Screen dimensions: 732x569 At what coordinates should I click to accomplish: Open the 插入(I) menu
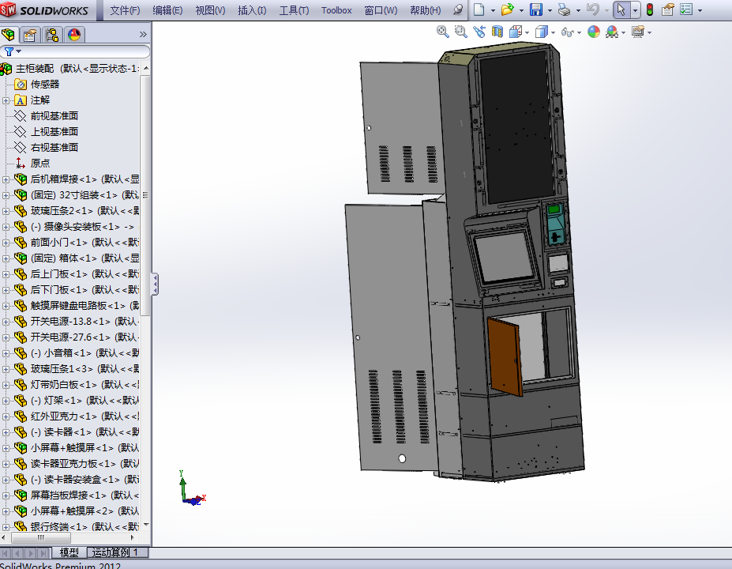tap(252, 10)
